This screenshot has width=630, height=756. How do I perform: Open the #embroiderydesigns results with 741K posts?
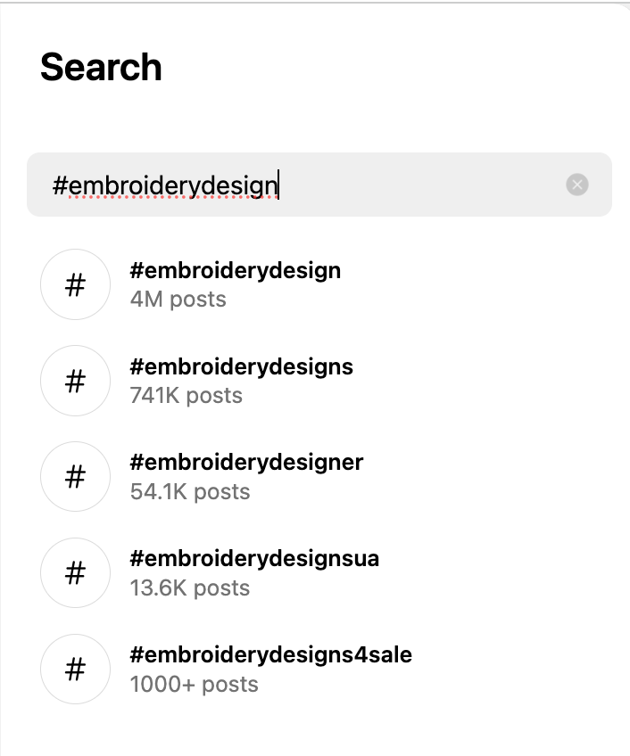coord(241,366)
